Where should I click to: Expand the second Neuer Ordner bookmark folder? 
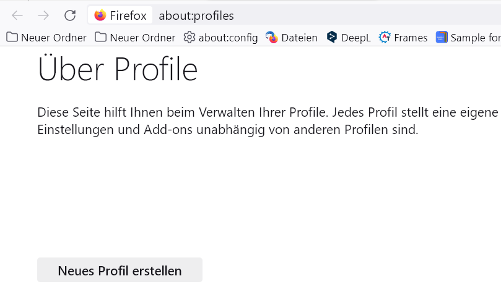tap(136, 38)
